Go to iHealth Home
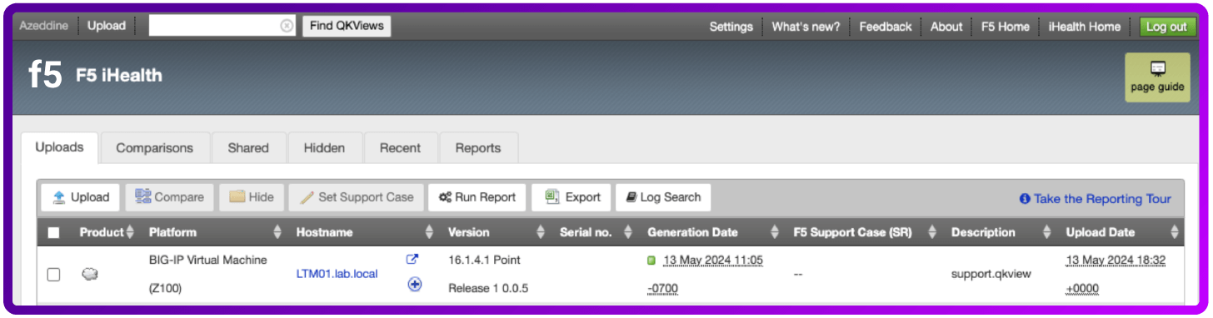The width and height of the screenshot is (1213, 318). click(x=1085, y=27)
